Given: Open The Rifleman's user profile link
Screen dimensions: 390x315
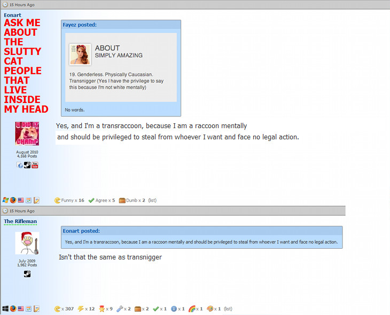Looking at the screenshot, I should (20, 221).
